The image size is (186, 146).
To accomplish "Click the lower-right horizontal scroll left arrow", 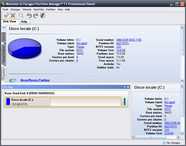I will [x=133, y=137].
